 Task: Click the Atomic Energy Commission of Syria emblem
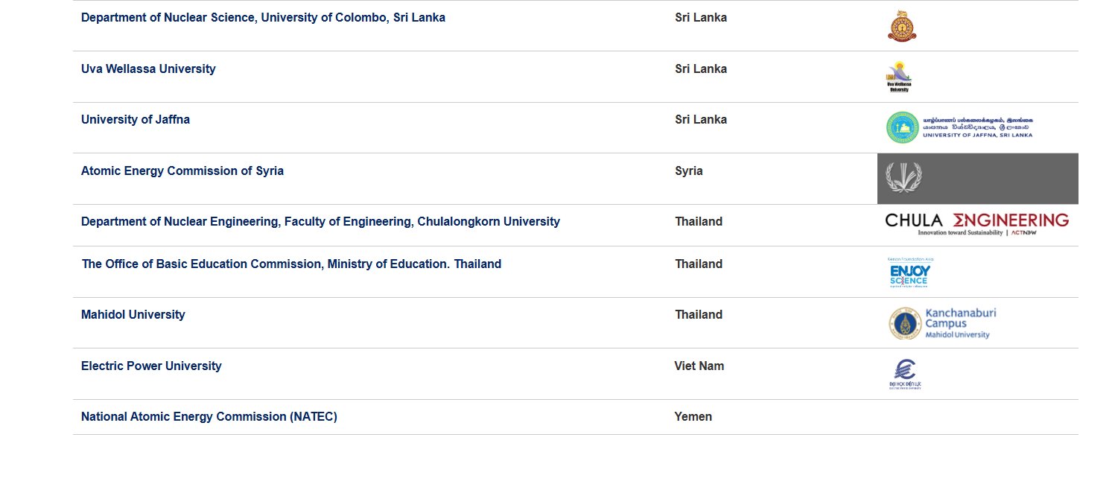tap(903, 178)
